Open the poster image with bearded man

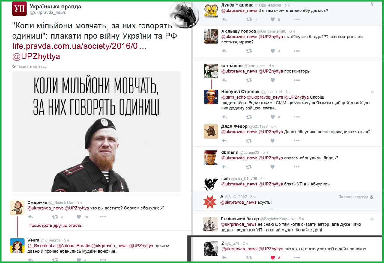pos(96,131)
